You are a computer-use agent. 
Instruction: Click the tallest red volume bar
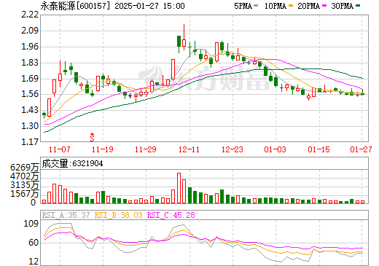click(179, 188)
